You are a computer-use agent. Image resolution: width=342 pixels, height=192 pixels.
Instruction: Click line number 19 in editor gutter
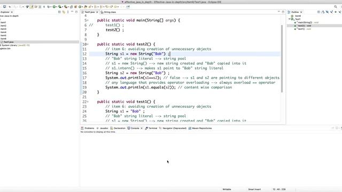pyautogui.click(x=84, y=87)
